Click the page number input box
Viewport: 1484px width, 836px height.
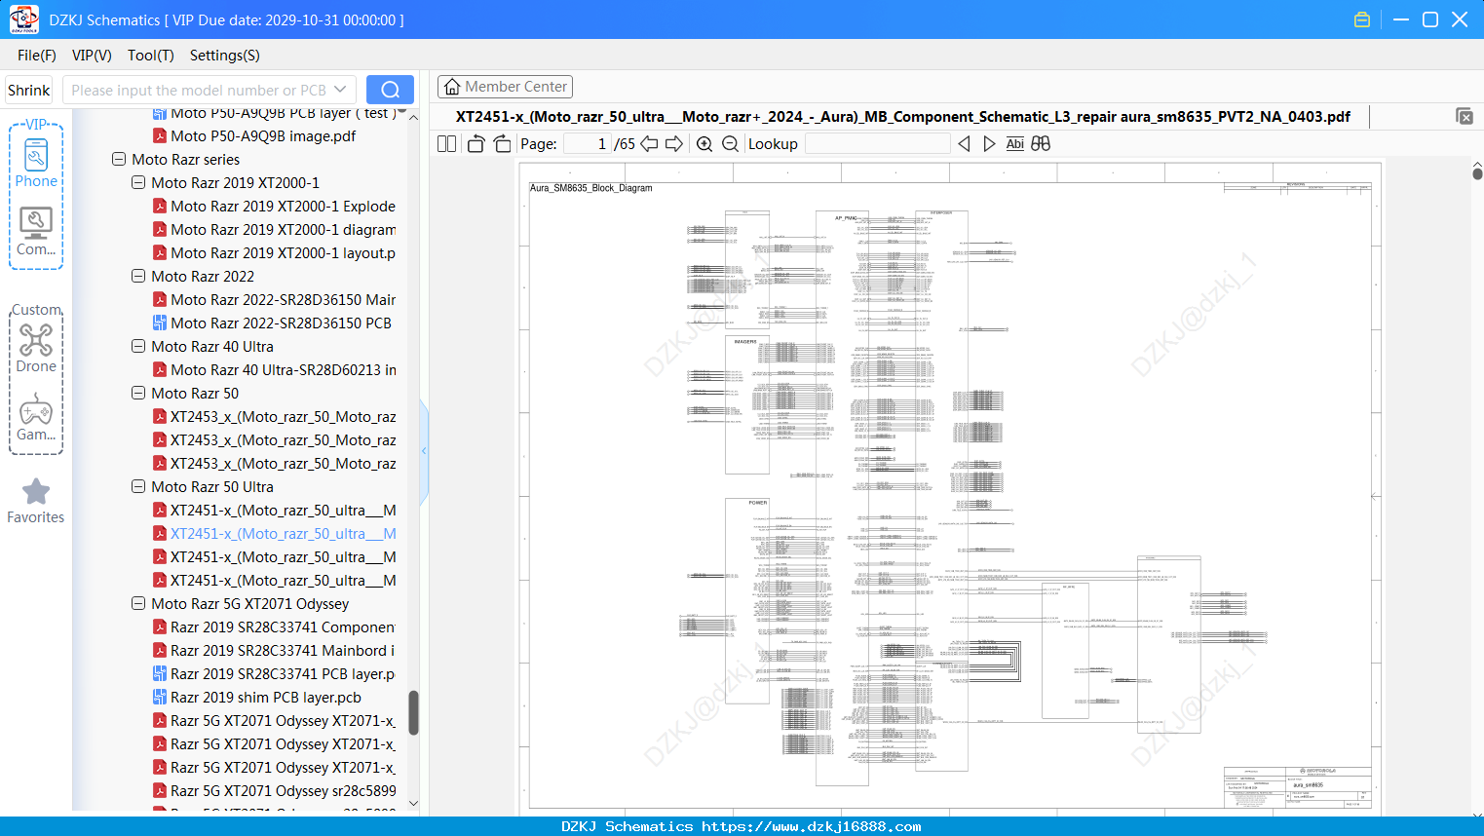point(587,144)
